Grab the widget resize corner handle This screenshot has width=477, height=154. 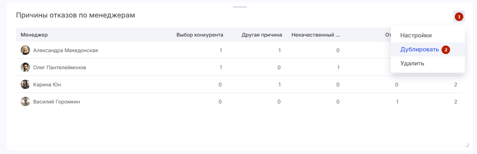tap(467, 145)
